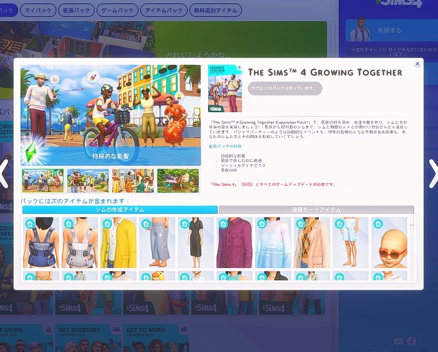Switch to シムの作成アイテム tab
This screenshot has height=352, width=438.
pos(120,210)
